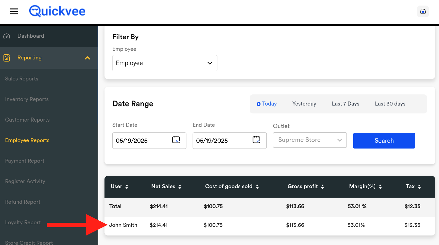439x245 pixels.
Task: Go to Dashboard in the sidebar
Action: [31, 36]
